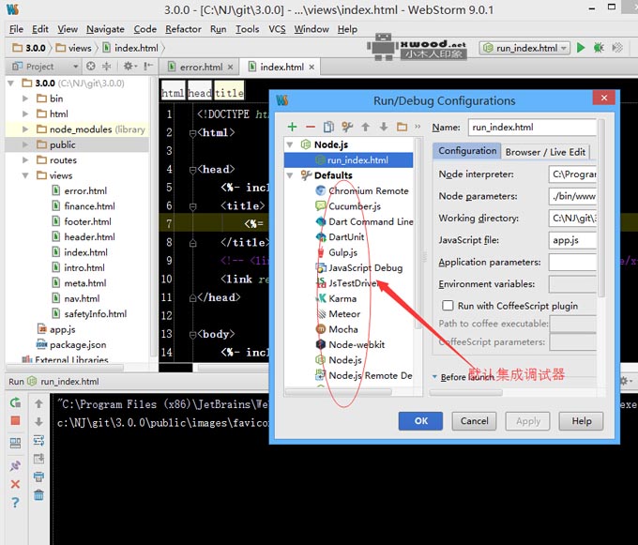Screen dimensions: 638x545
Task: Click Help button in dialog
Action: [x=581, y=421]
